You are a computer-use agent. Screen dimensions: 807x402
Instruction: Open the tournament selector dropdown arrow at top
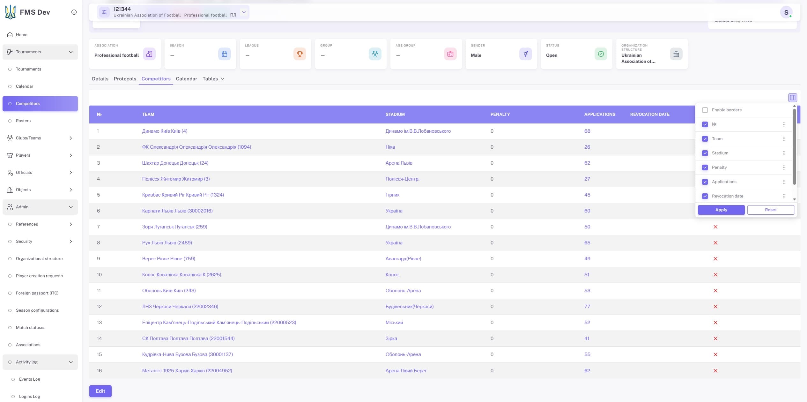pyautogui.click(x=244, y=12)
